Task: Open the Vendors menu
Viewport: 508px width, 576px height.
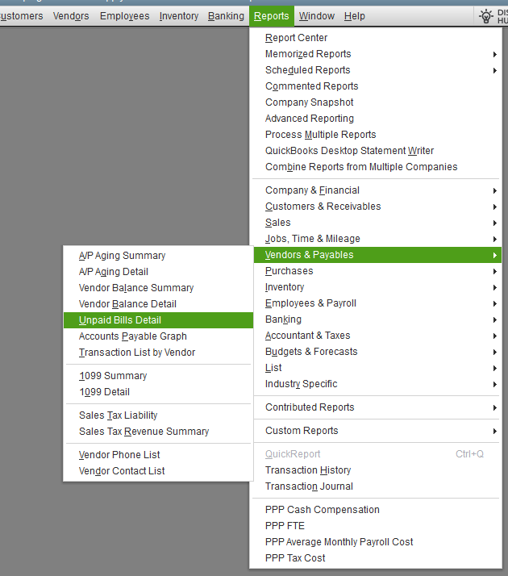Action: (x=71, y=16)
